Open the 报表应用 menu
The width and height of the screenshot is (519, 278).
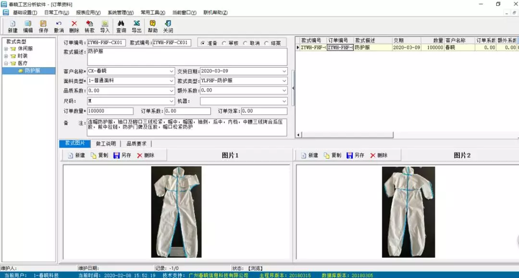(x=88, y=12)
